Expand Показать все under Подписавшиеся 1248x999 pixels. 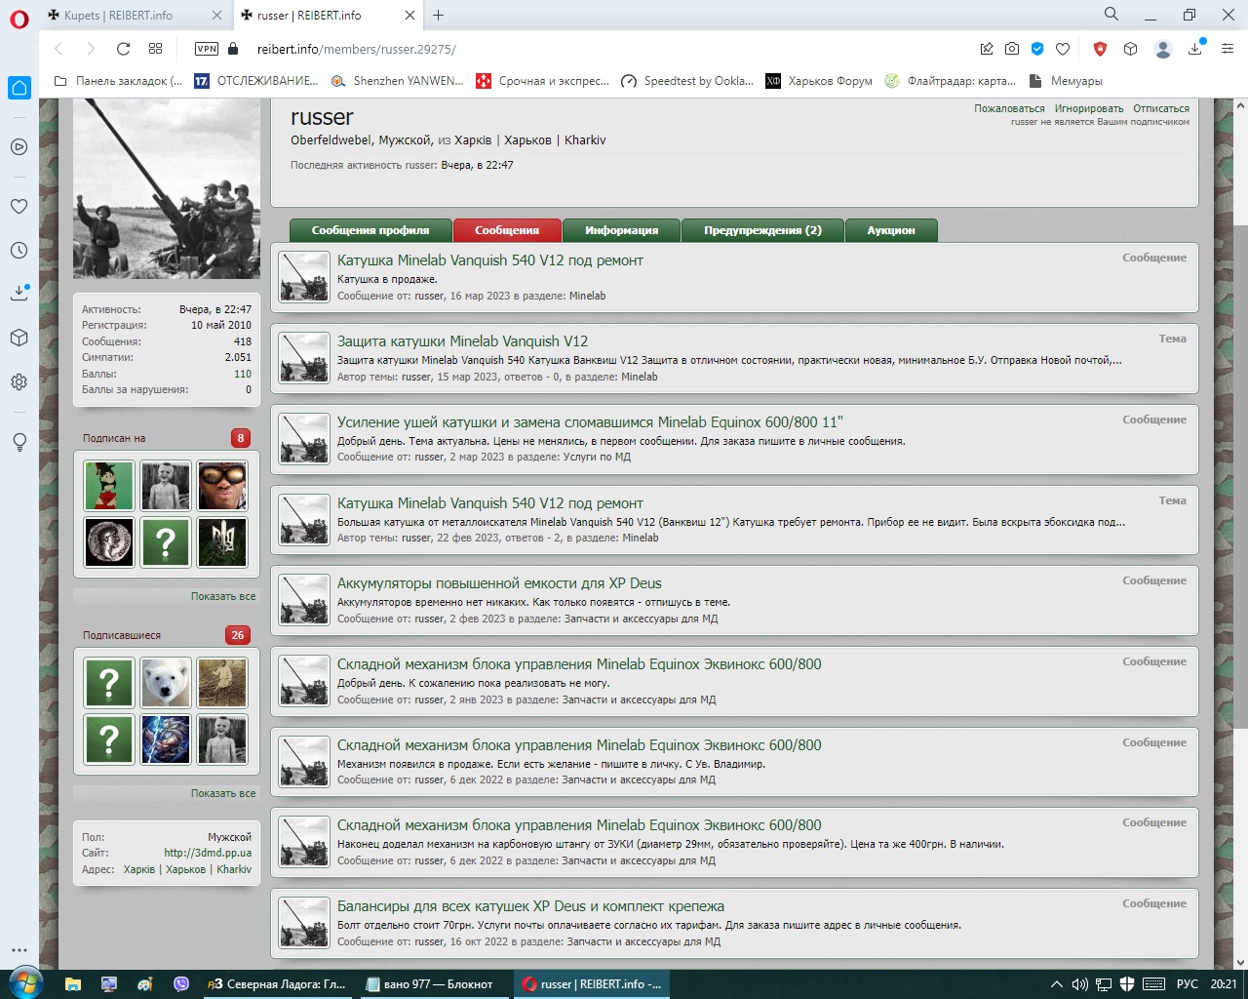223,793
